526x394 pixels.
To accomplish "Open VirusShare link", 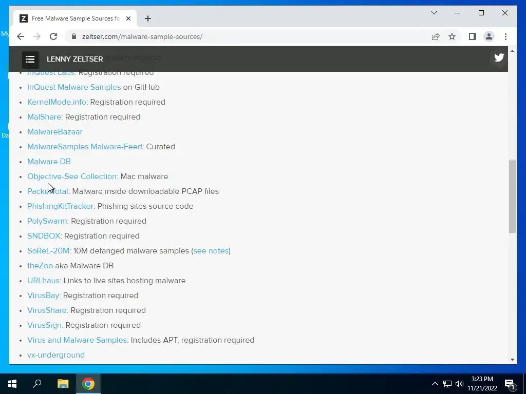I will [x=47, y=310].
